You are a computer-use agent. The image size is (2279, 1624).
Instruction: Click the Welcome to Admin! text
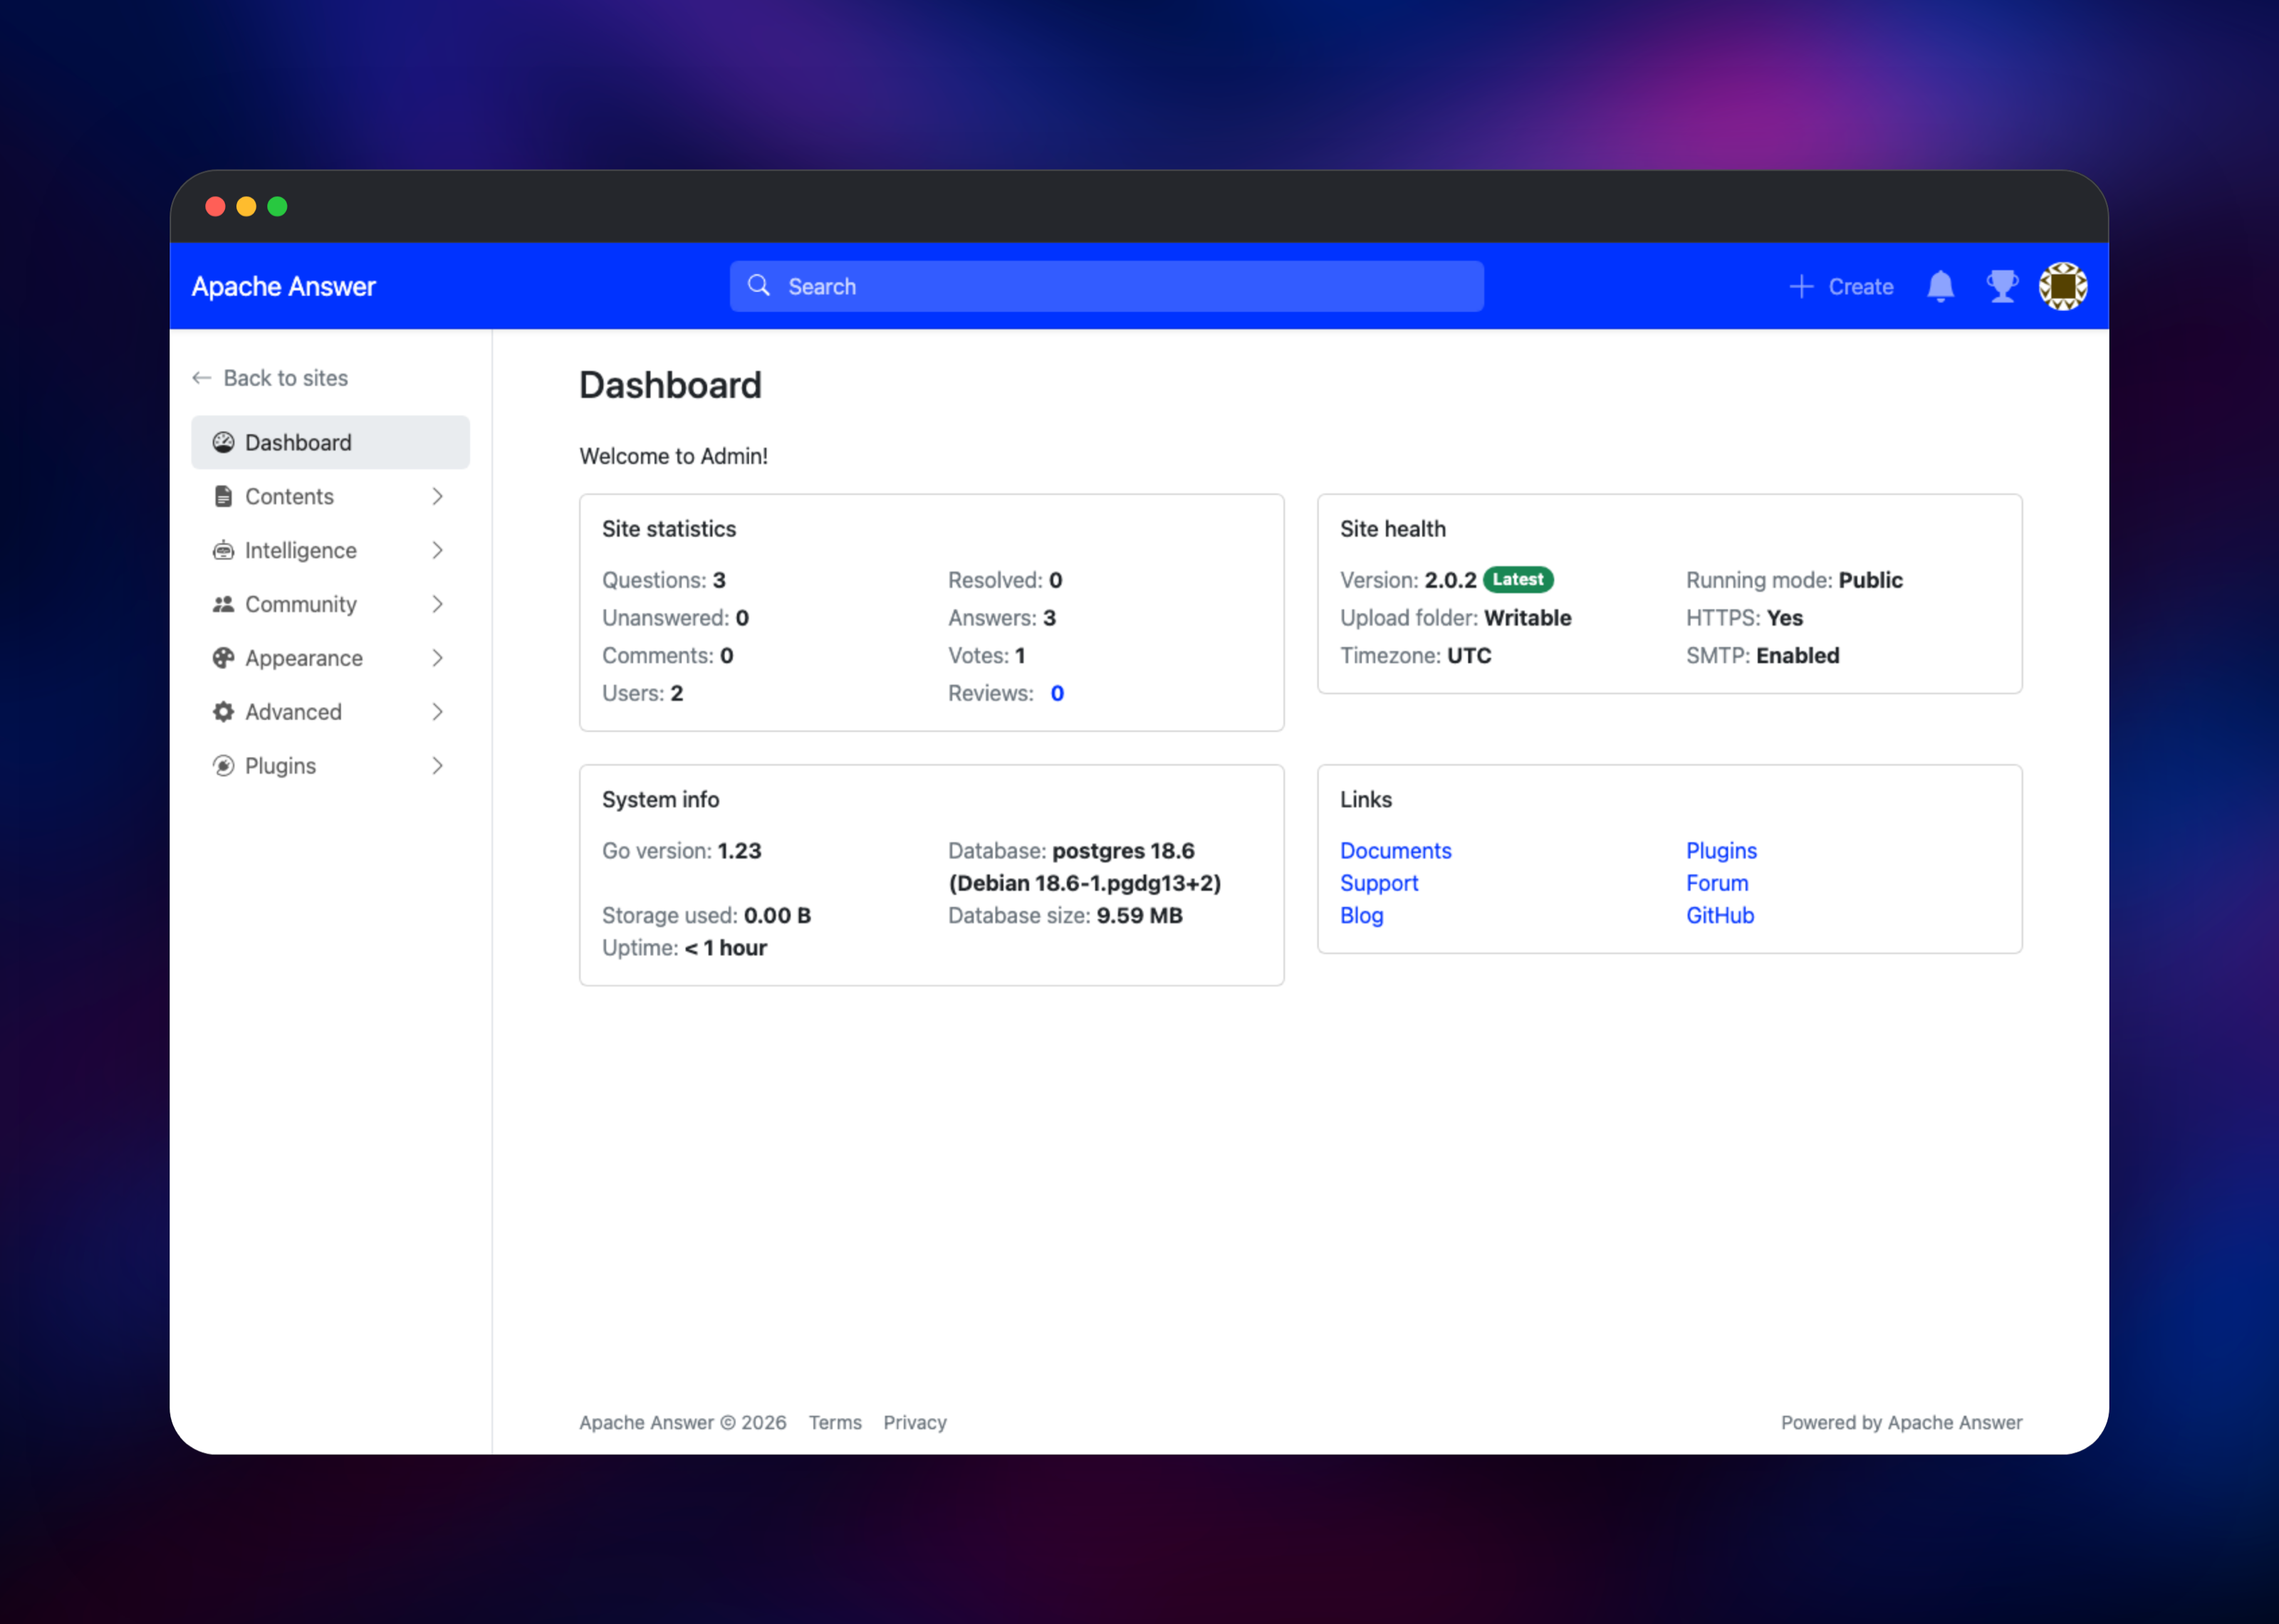click(674, 456)
